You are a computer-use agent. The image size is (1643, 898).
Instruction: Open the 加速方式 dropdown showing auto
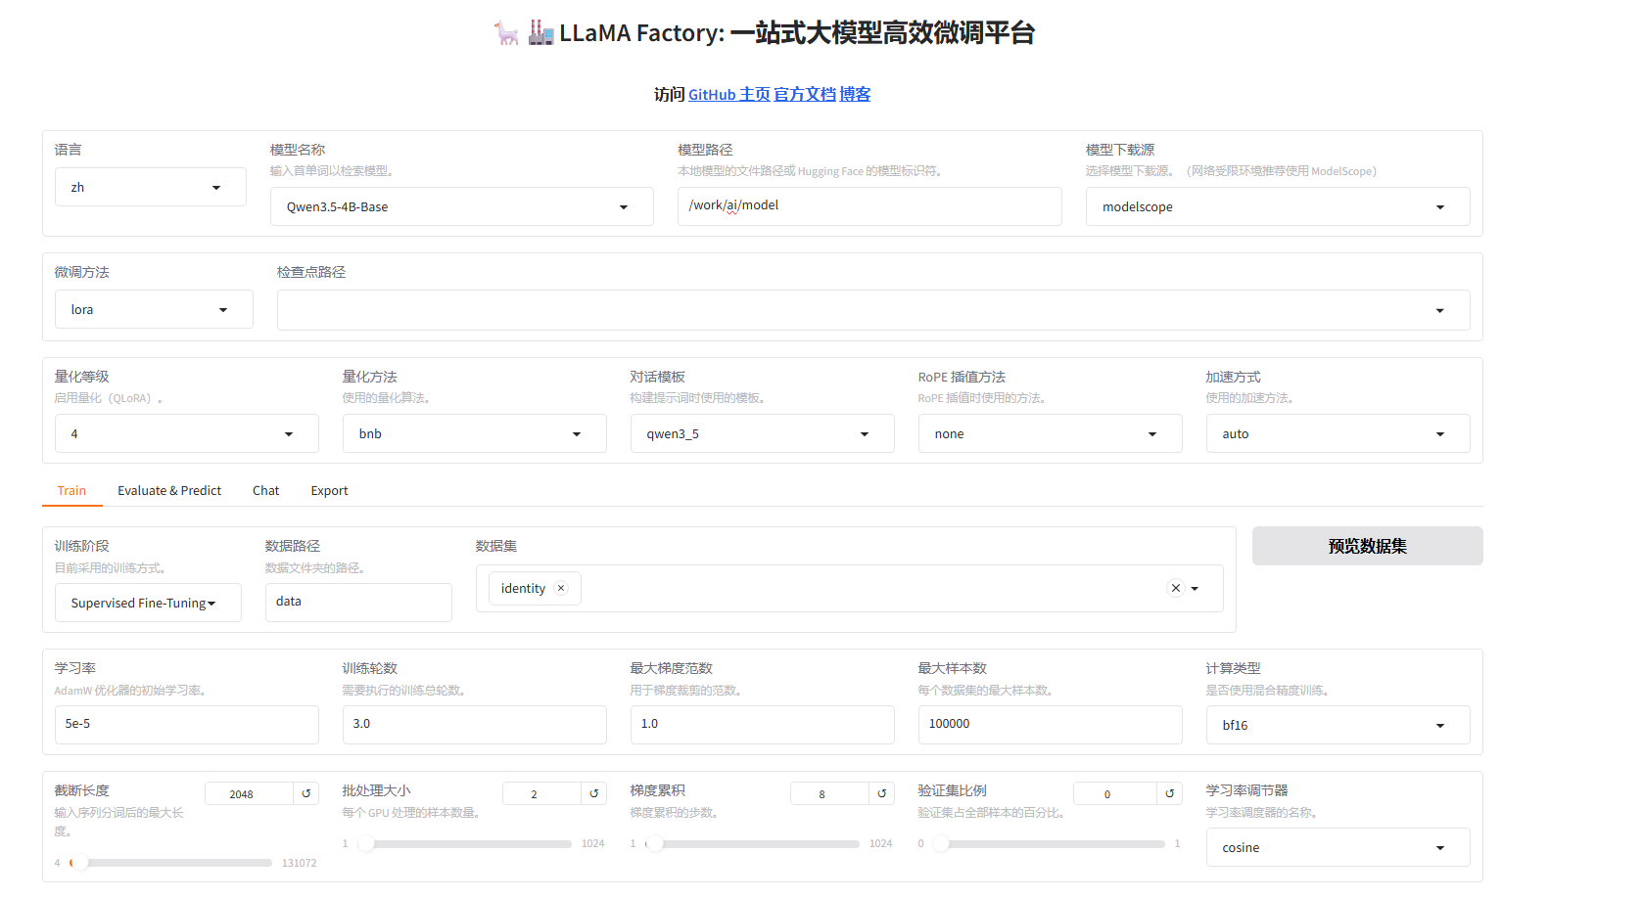point(1338,433)
